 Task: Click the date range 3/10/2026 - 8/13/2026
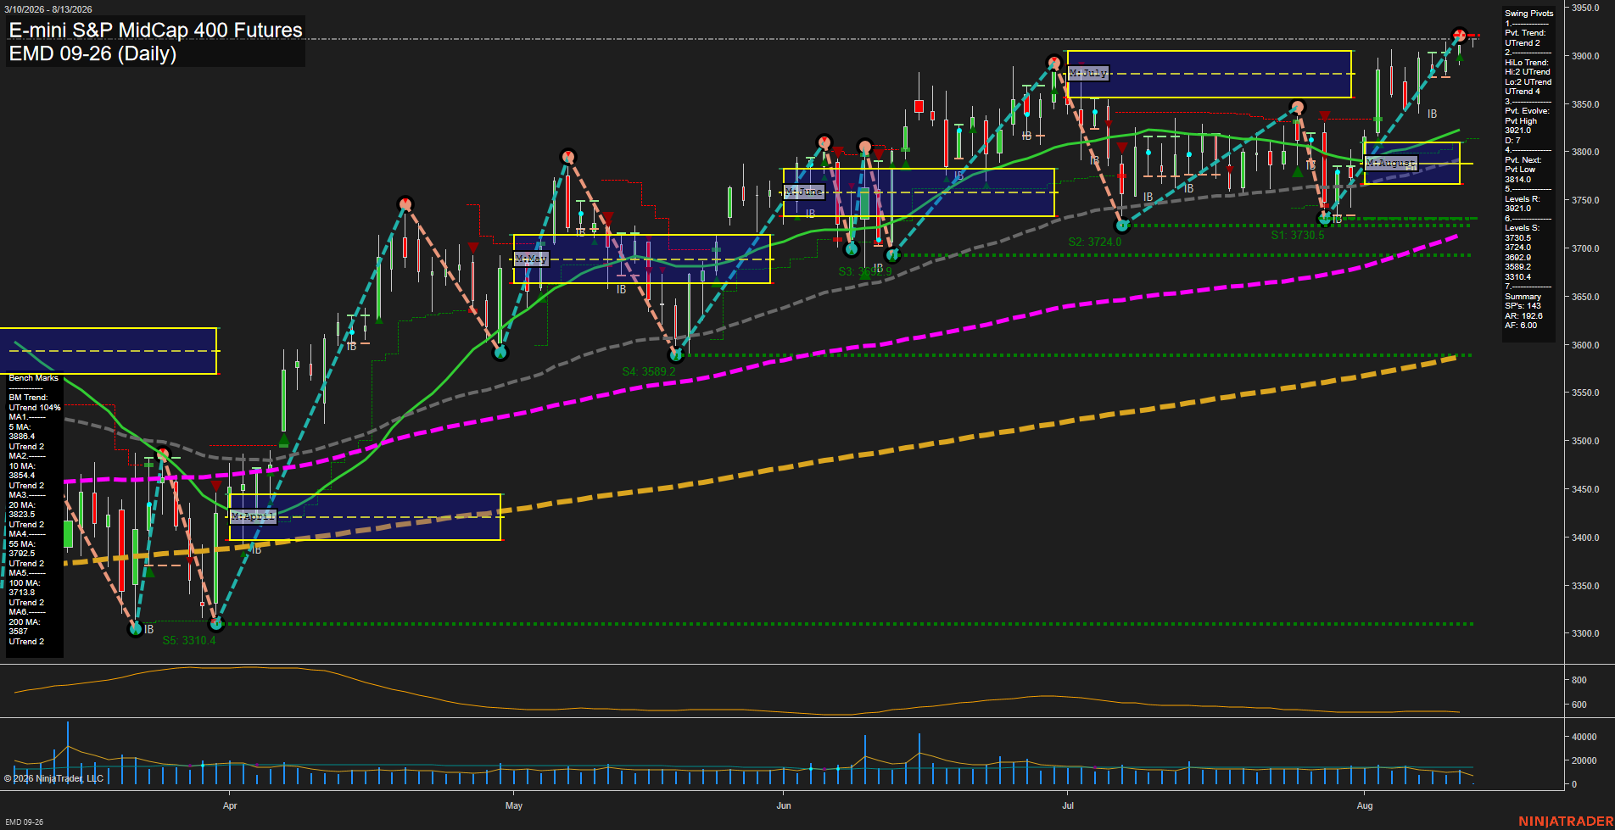pyautogui.click(x=48, y=9)
